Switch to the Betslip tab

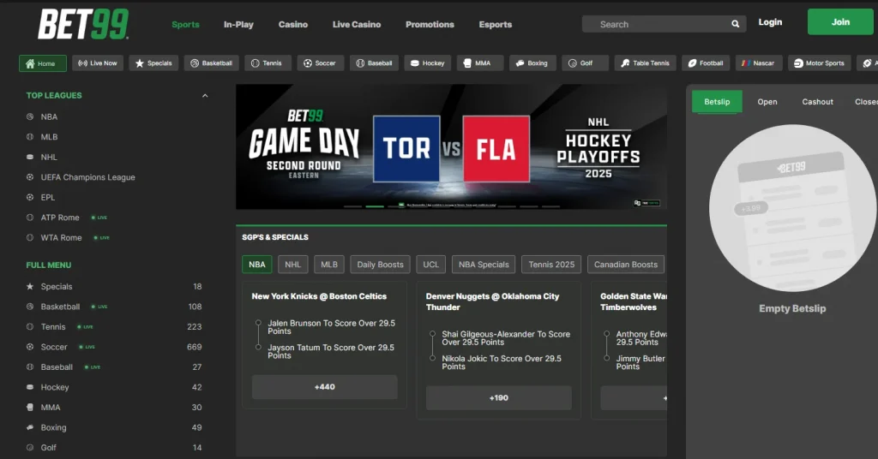717,102
